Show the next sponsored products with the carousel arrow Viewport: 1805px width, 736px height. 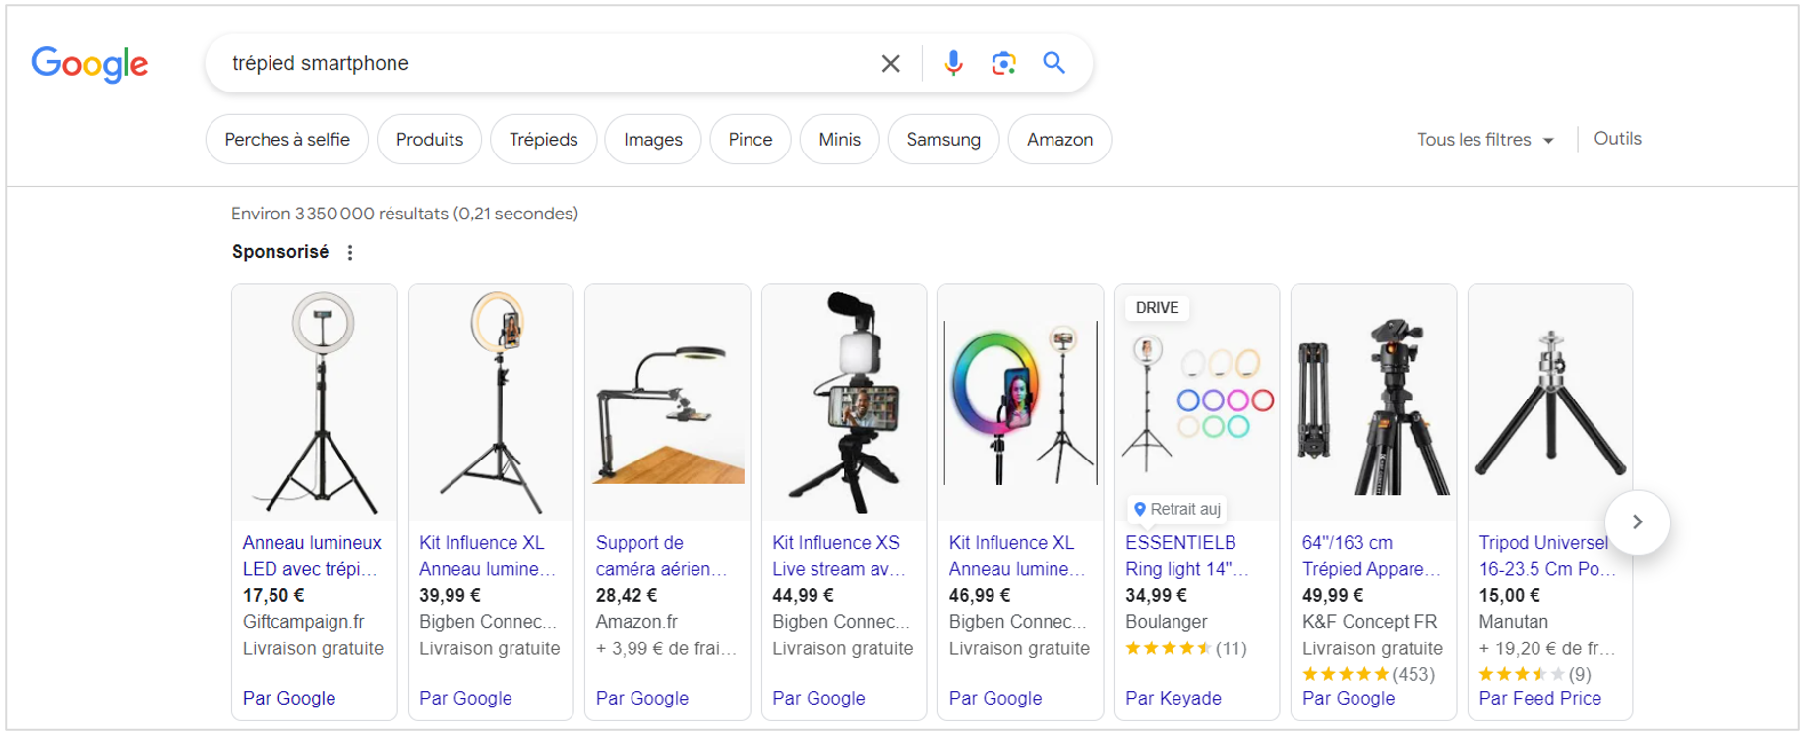1637,521
